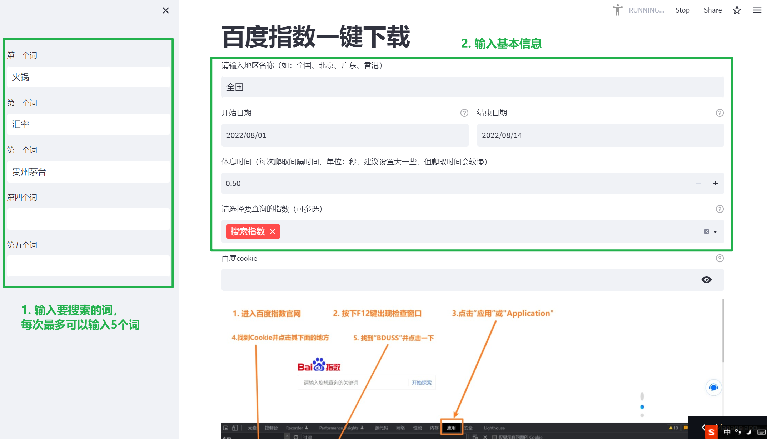The height and width of the screenshot is (439, 767).
Task: Click the empty 第五个词 input
Action: click(89, 266)
